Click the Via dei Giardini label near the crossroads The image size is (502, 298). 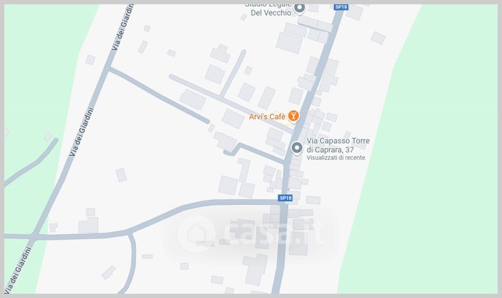pos(18,270)
